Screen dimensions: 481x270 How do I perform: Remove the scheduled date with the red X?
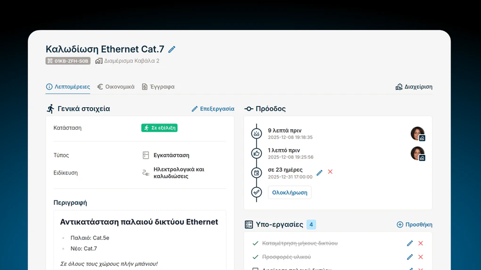(330, 172)
